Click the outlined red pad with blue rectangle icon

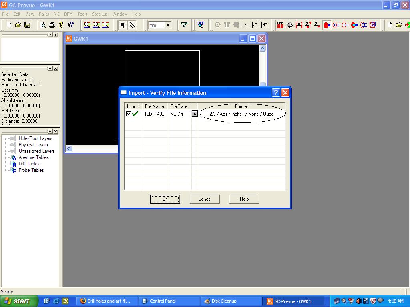pyautogui.click(x=336, y=25)
